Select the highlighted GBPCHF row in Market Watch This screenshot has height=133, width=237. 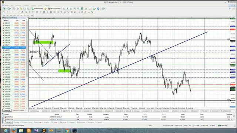coord(14,48)
